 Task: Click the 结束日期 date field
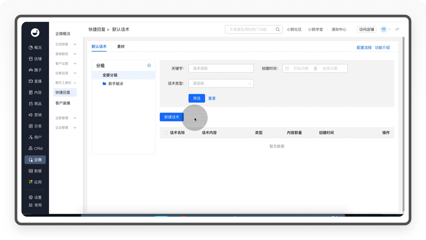pos(330,68)
